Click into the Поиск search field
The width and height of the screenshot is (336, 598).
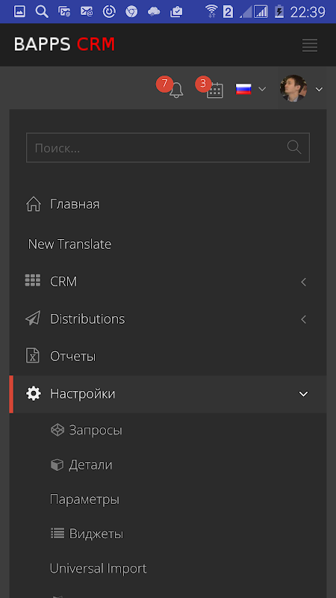(168, 147)
